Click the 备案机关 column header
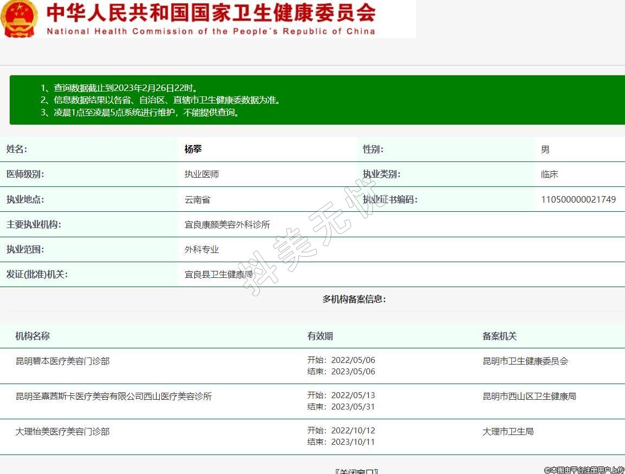Image resolution: width=625 pixels, height=474 pixels. pos(499,336)
